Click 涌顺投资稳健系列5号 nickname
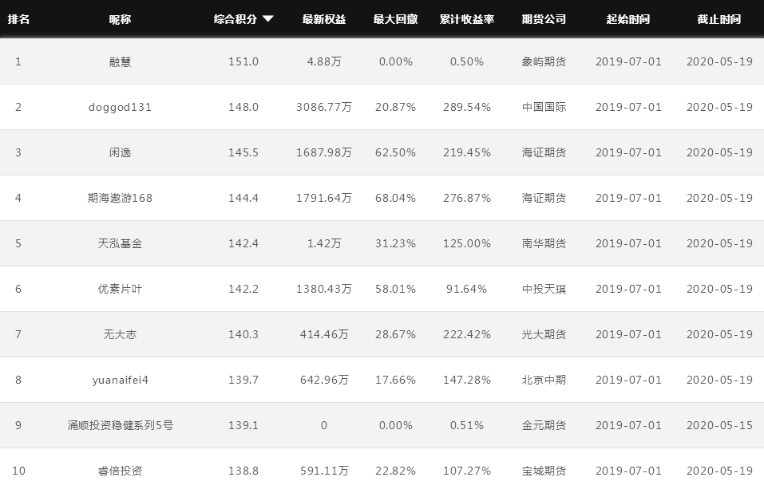The width and height of the screenshot is (764, 489). coord(121,425)
